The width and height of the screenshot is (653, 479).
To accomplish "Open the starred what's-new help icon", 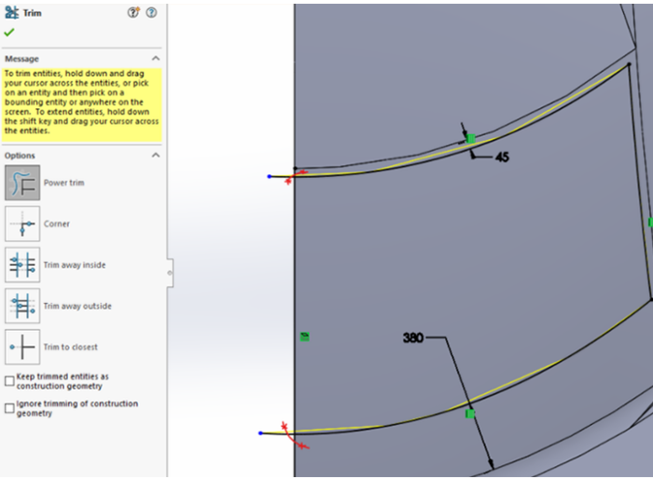I will pos(133,13).
